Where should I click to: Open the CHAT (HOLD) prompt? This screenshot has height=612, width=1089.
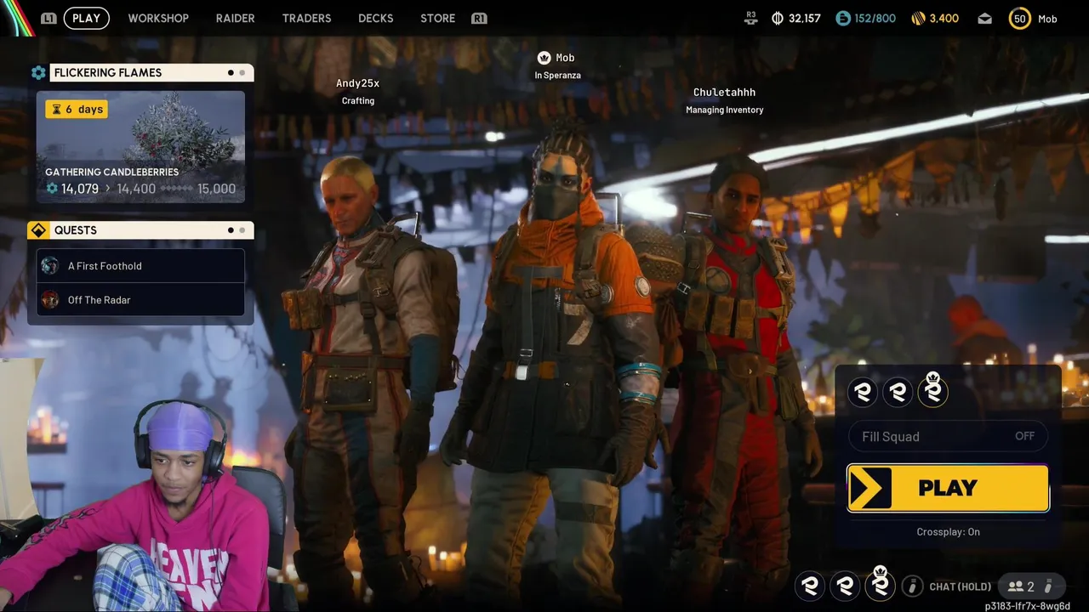961,586
